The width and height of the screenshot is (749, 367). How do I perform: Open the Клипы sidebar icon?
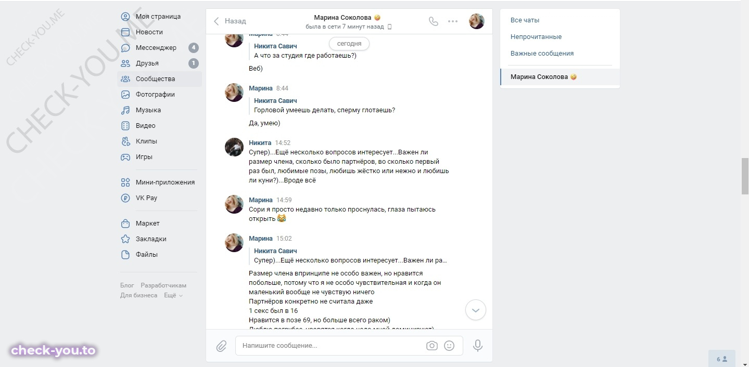pos(125,141)
